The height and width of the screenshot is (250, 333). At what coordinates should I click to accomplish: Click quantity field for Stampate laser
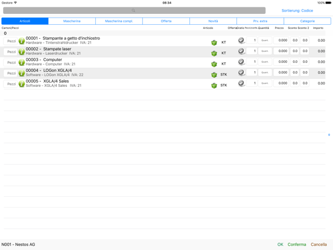265,51
